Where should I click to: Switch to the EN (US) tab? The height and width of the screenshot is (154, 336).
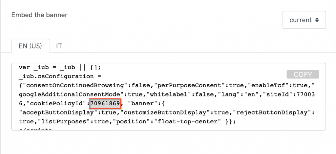(30, 46)
